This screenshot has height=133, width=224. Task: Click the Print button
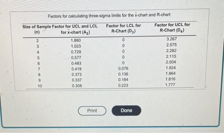pos(92,111)
